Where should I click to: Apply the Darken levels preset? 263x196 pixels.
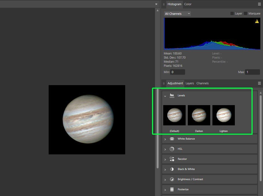click(x=199, y=115)
